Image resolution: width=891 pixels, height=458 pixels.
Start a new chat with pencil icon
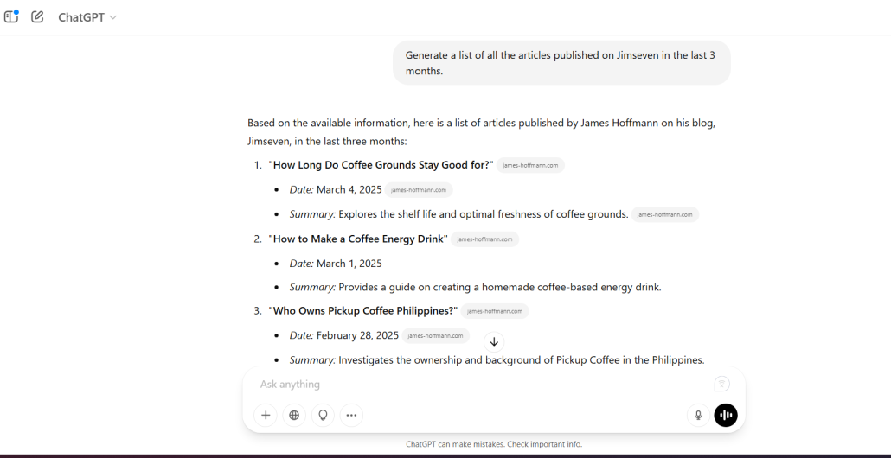pos(37,16)
